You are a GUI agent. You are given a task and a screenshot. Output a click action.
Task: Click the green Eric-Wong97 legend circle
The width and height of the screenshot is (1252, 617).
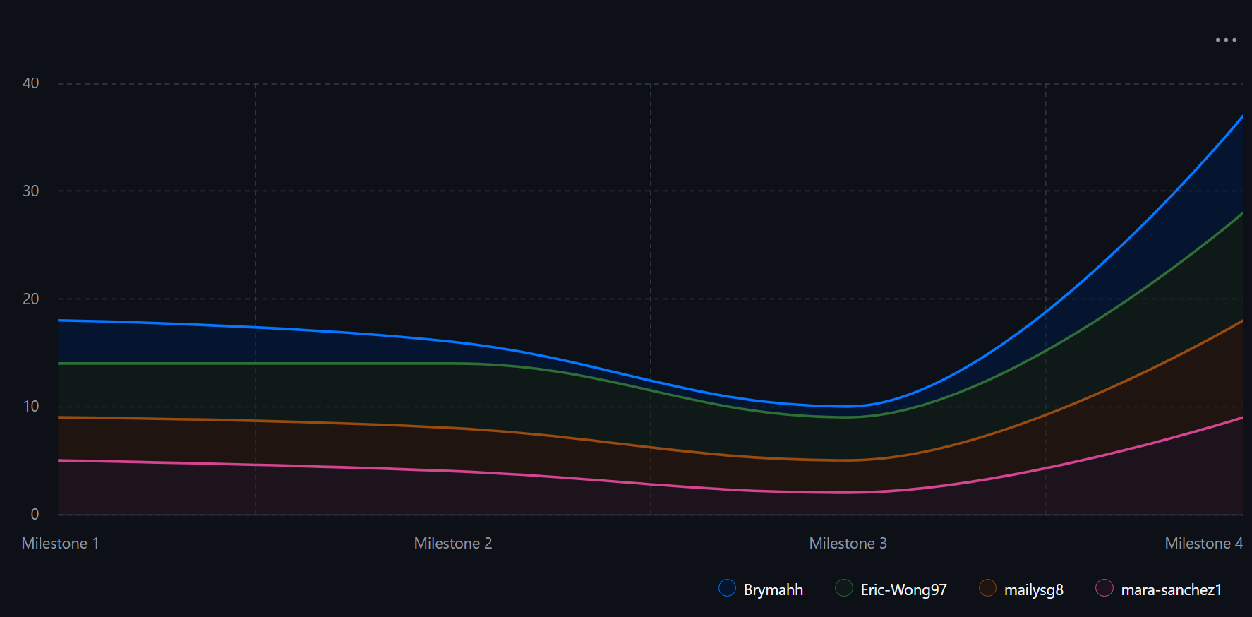pyautogui.click(x=844, y=588)
